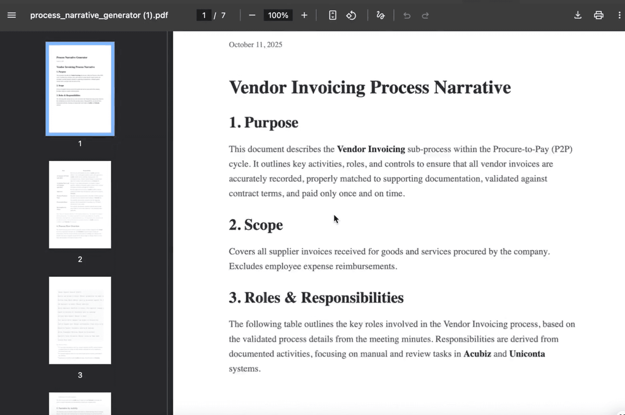Download the PDF file
Screen dimensions: 625x415
click(578, 15)
